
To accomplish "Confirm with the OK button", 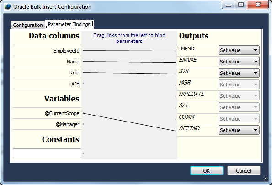I will coord(207,171).
